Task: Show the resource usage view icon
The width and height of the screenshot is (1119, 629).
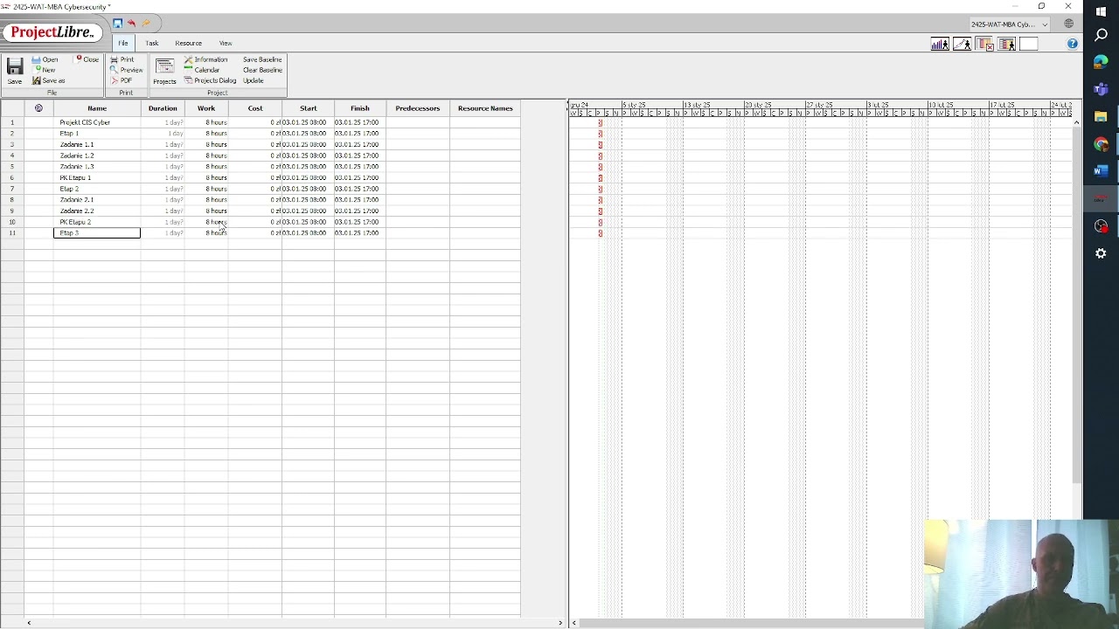Action: pos(1006,45)
